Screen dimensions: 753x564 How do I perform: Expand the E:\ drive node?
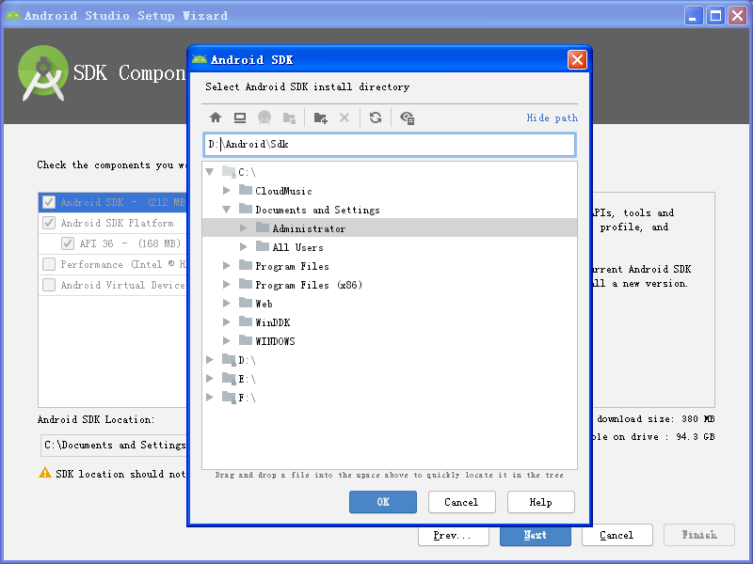[210, 379]
